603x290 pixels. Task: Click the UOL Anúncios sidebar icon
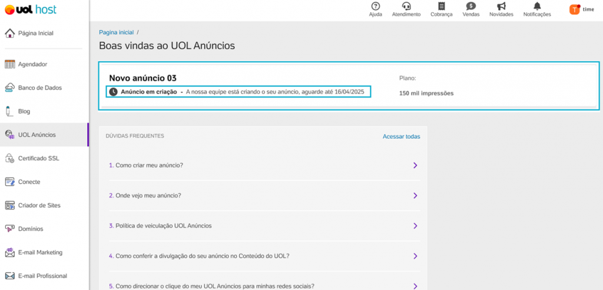point(9,135)
